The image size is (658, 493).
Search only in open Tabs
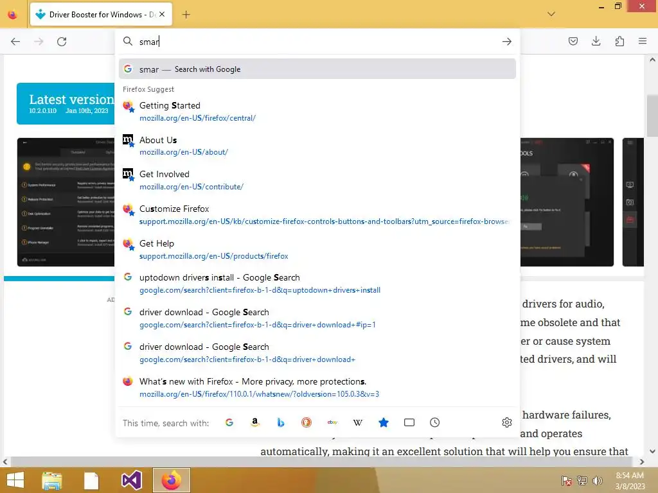point(409,422)
